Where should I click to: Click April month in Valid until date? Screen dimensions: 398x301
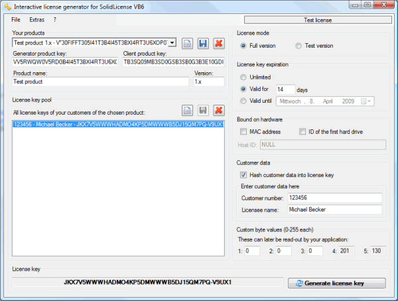pos(328,101)
